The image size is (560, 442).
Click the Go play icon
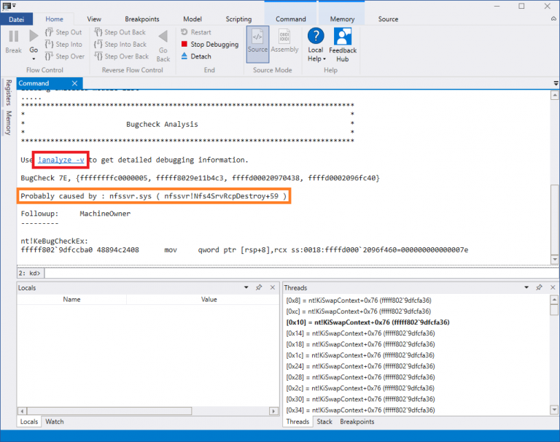coord(34,36)
